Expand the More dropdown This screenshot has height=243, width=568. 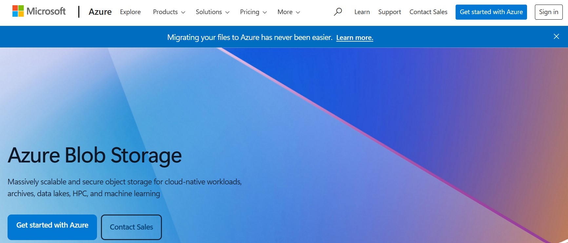tap(288, 12)
